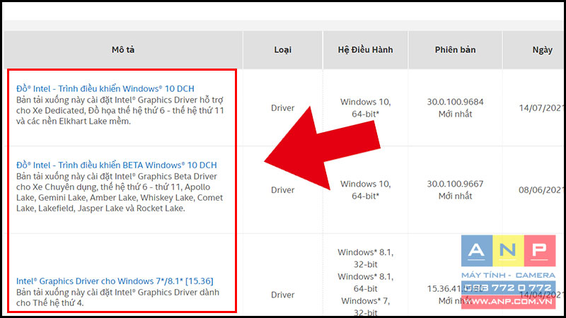Screen dimensions: 566x318
Task: Click the Windows* 8.1, 32-bit OS entry
Action: [365, 258]
